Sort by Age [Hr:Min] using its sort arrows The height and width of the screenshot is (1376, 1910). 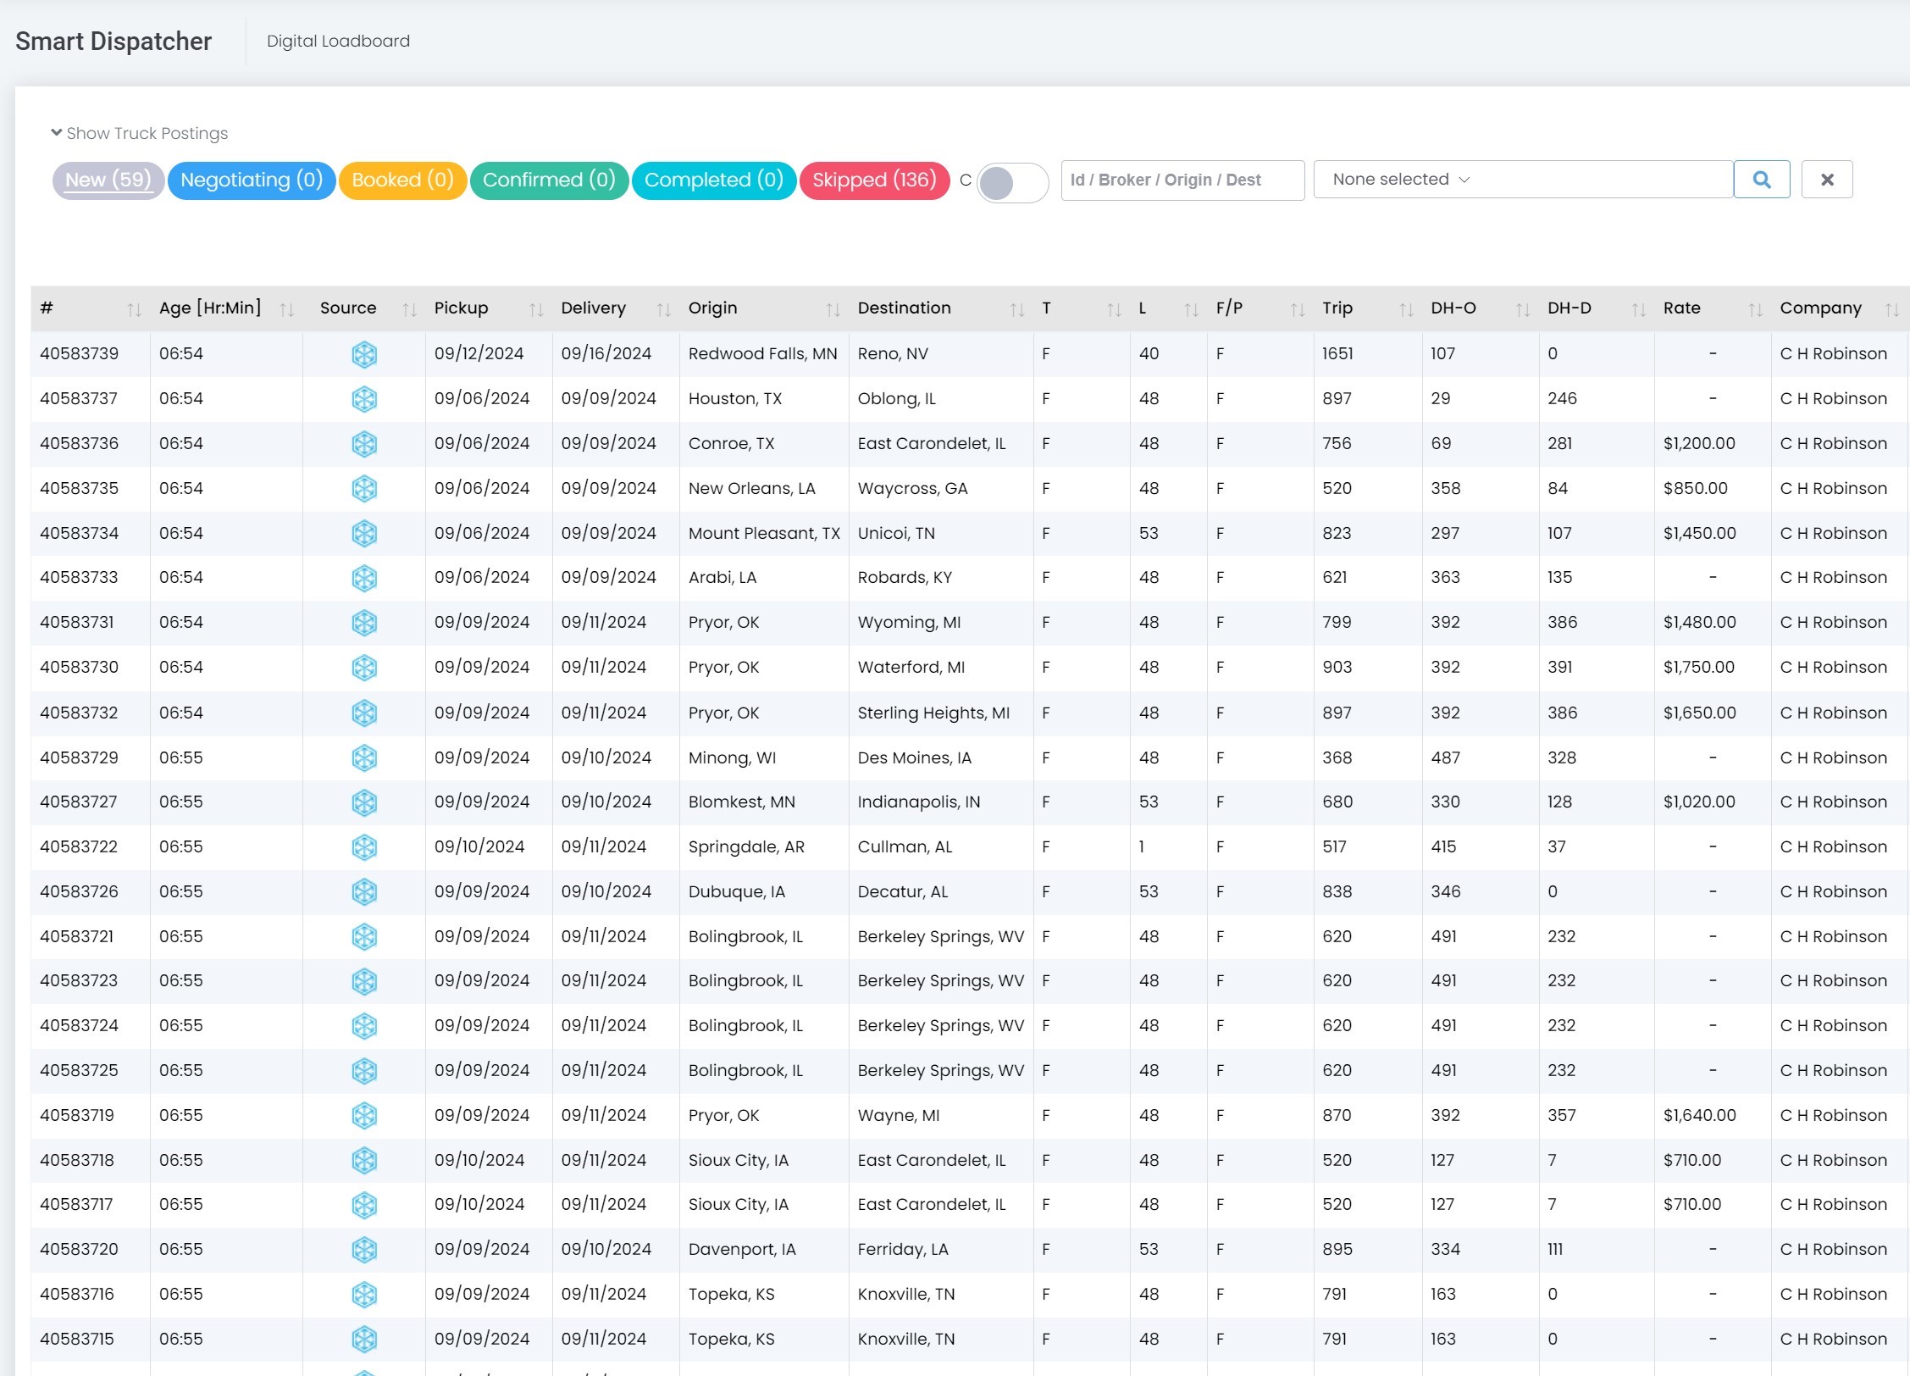[x=285, y=310]
